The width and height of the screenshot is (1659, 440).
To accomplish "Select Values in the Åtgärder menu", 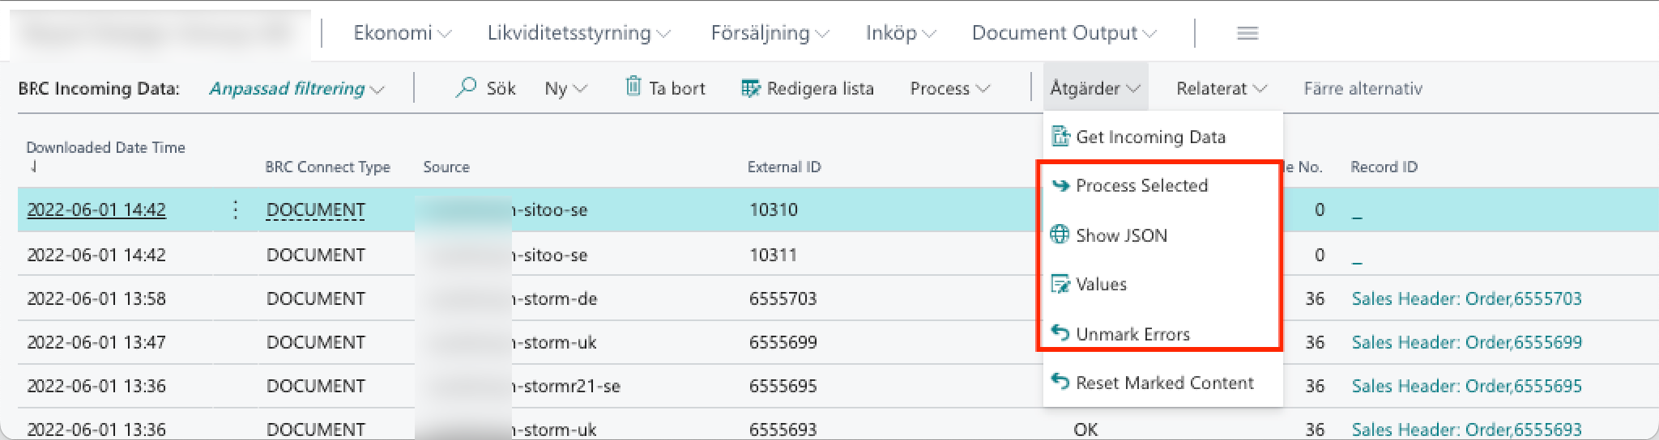I will click(1101, 284).
